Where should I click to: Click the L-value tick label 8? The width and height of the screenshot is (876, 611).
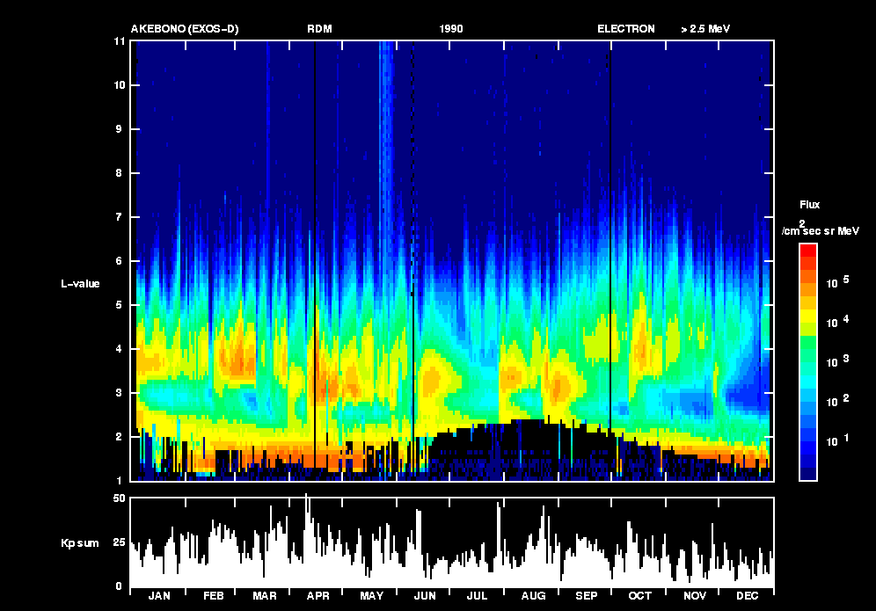tap(119, 173)
